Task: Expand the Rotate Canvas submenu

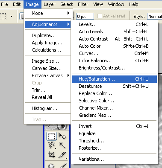Action: click(48, 75)
